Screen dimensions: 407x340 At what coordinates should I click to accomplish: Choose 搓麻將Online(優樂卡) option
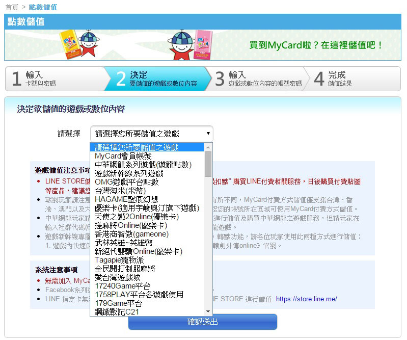(x=147, y=225)
